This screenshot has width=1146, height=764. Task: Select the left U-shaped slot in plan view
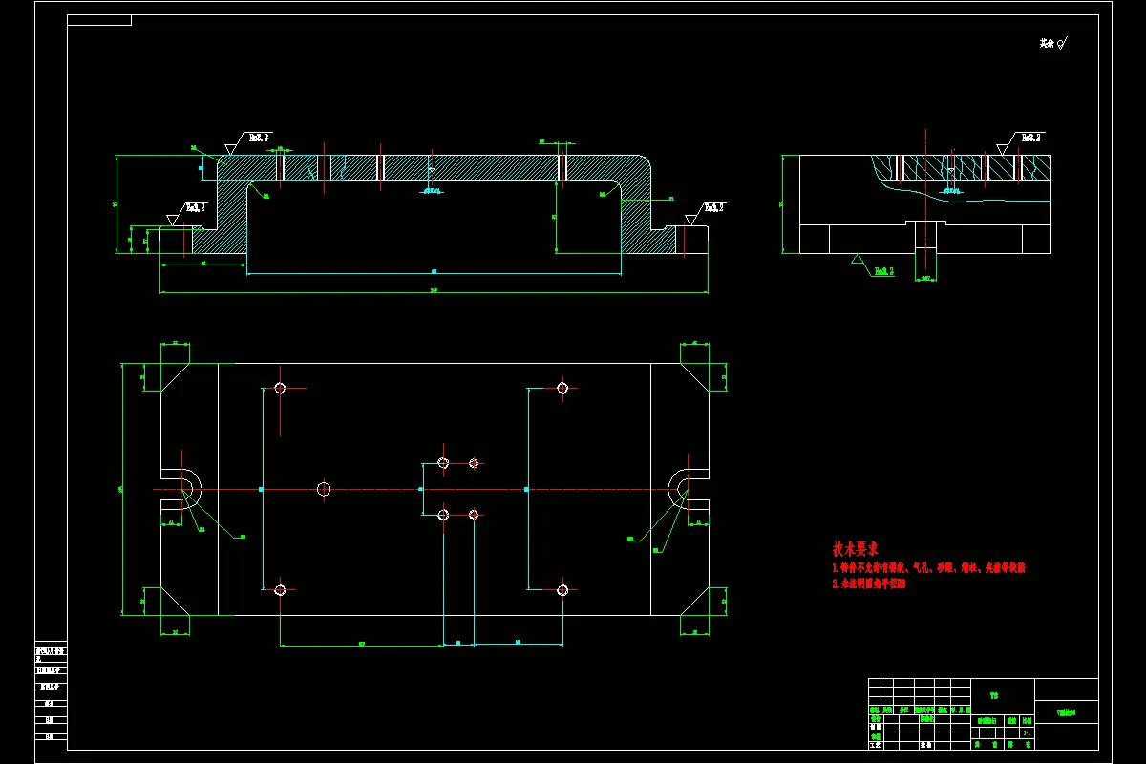tap(180, 489)
